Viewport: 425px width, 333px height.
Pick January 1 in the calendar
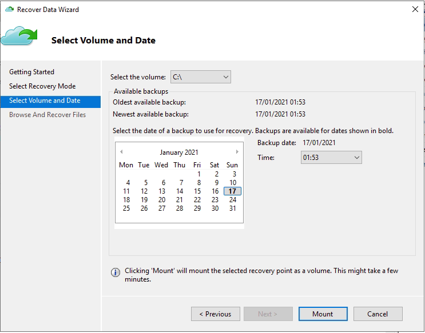[198, 174]
